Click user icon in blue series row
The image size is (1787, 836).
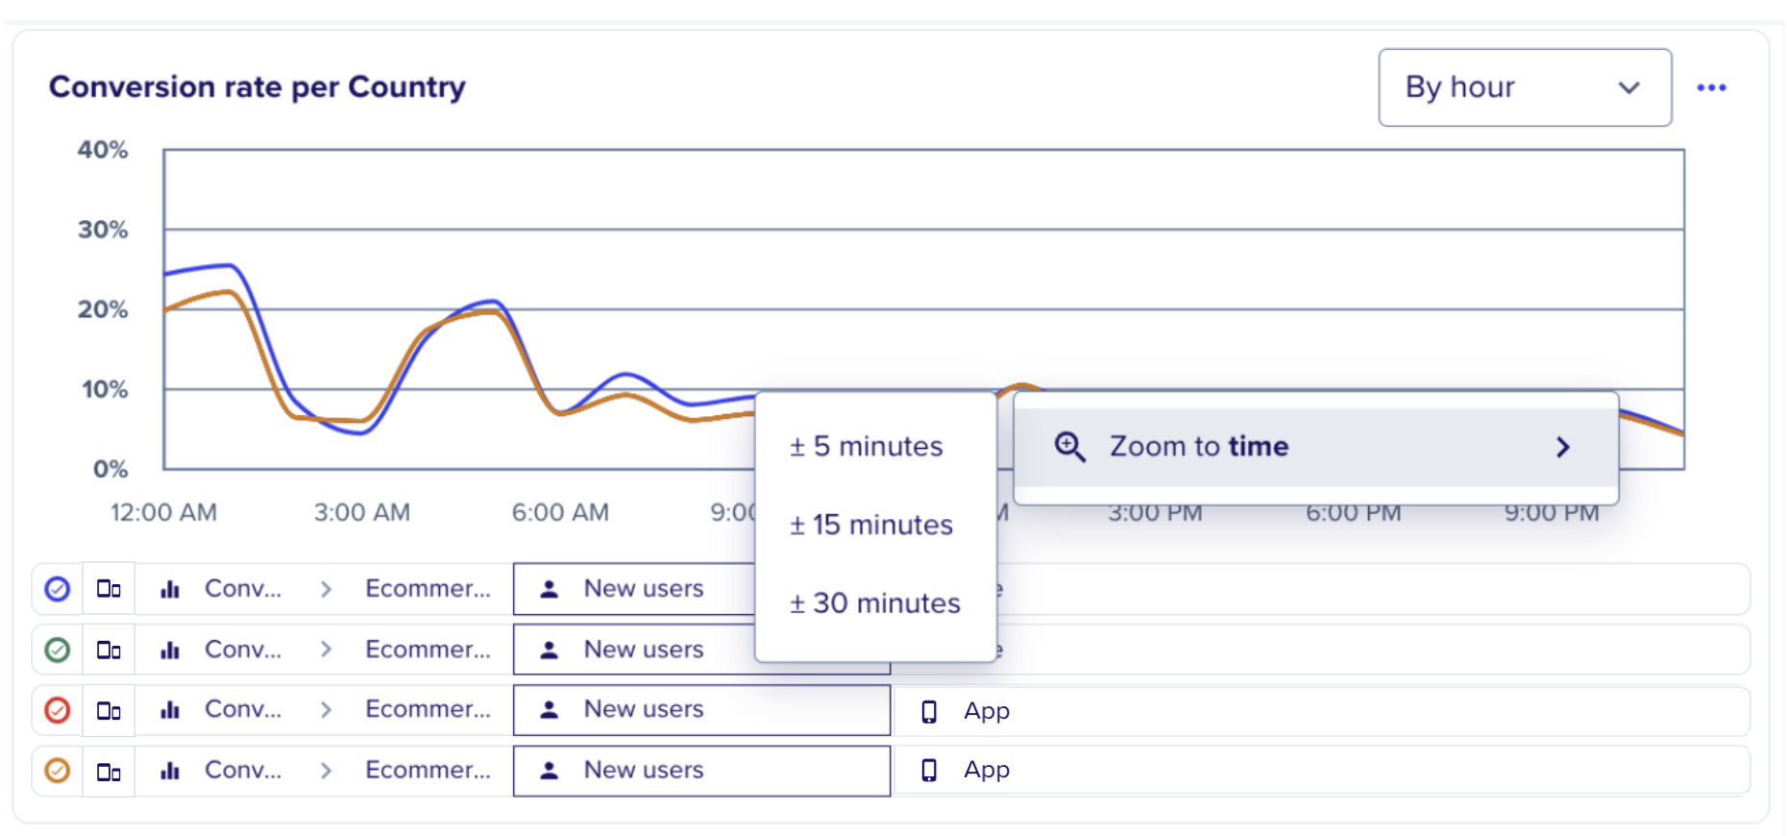tap(550, 589)
